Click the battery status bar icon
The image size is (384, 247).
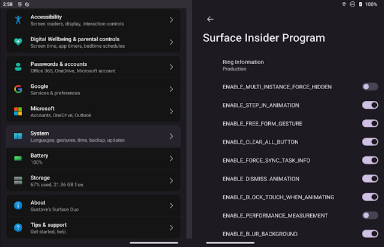click(360, 4)
